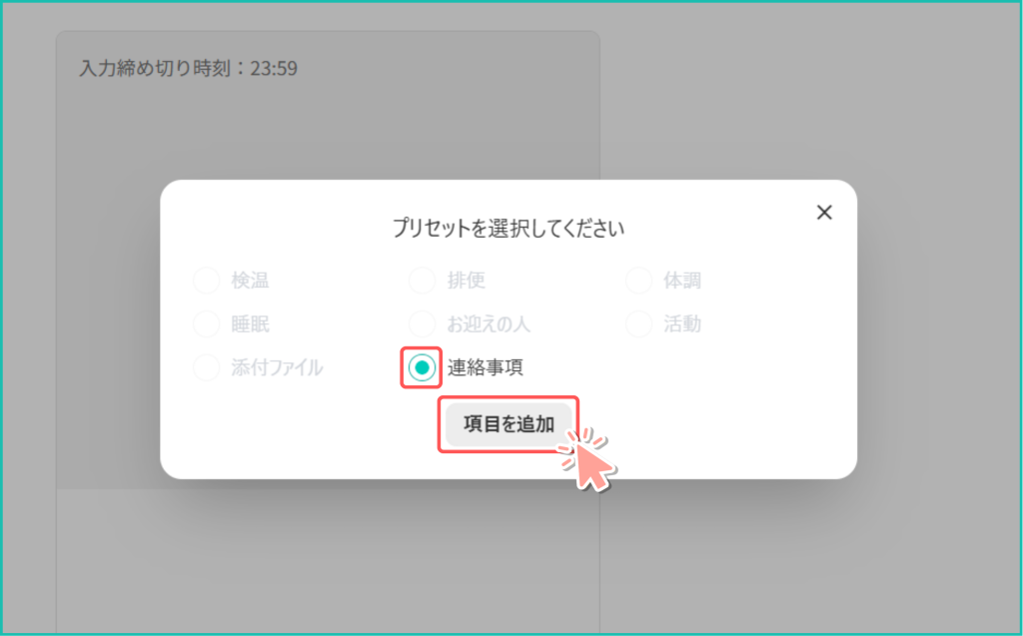Choose the 体調 preset radio button
Image resolution: width=1023 pixels, height=636 pixels.
click(x=639, y=281)
